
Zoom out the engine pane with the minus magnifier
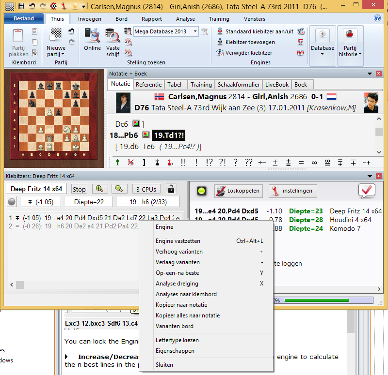[x=119, y=189]
